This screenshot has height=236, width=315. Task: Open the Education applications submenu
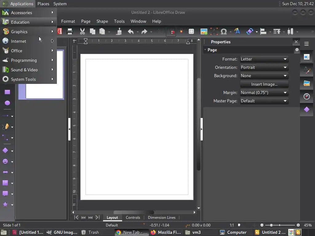(29, 22)
